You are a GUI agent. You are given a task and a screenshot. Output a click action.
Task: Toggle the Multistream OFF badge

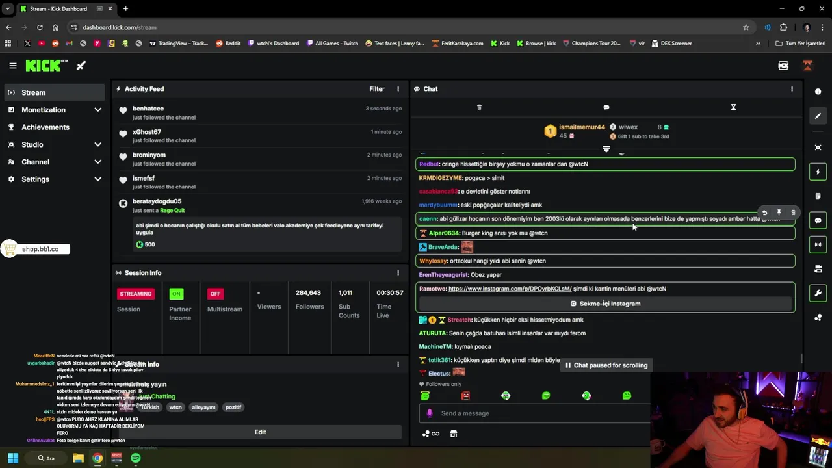coord(215,294)
